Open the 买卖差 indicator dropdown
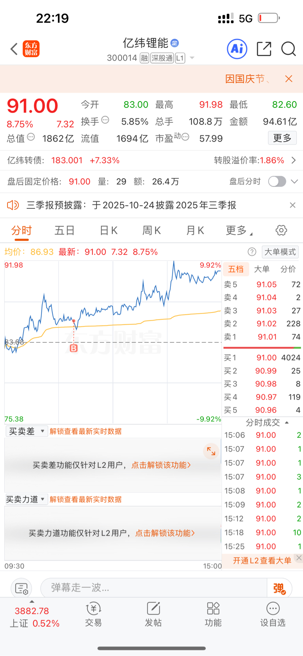The width and height of the screenshot is (303, 656). 27,431
